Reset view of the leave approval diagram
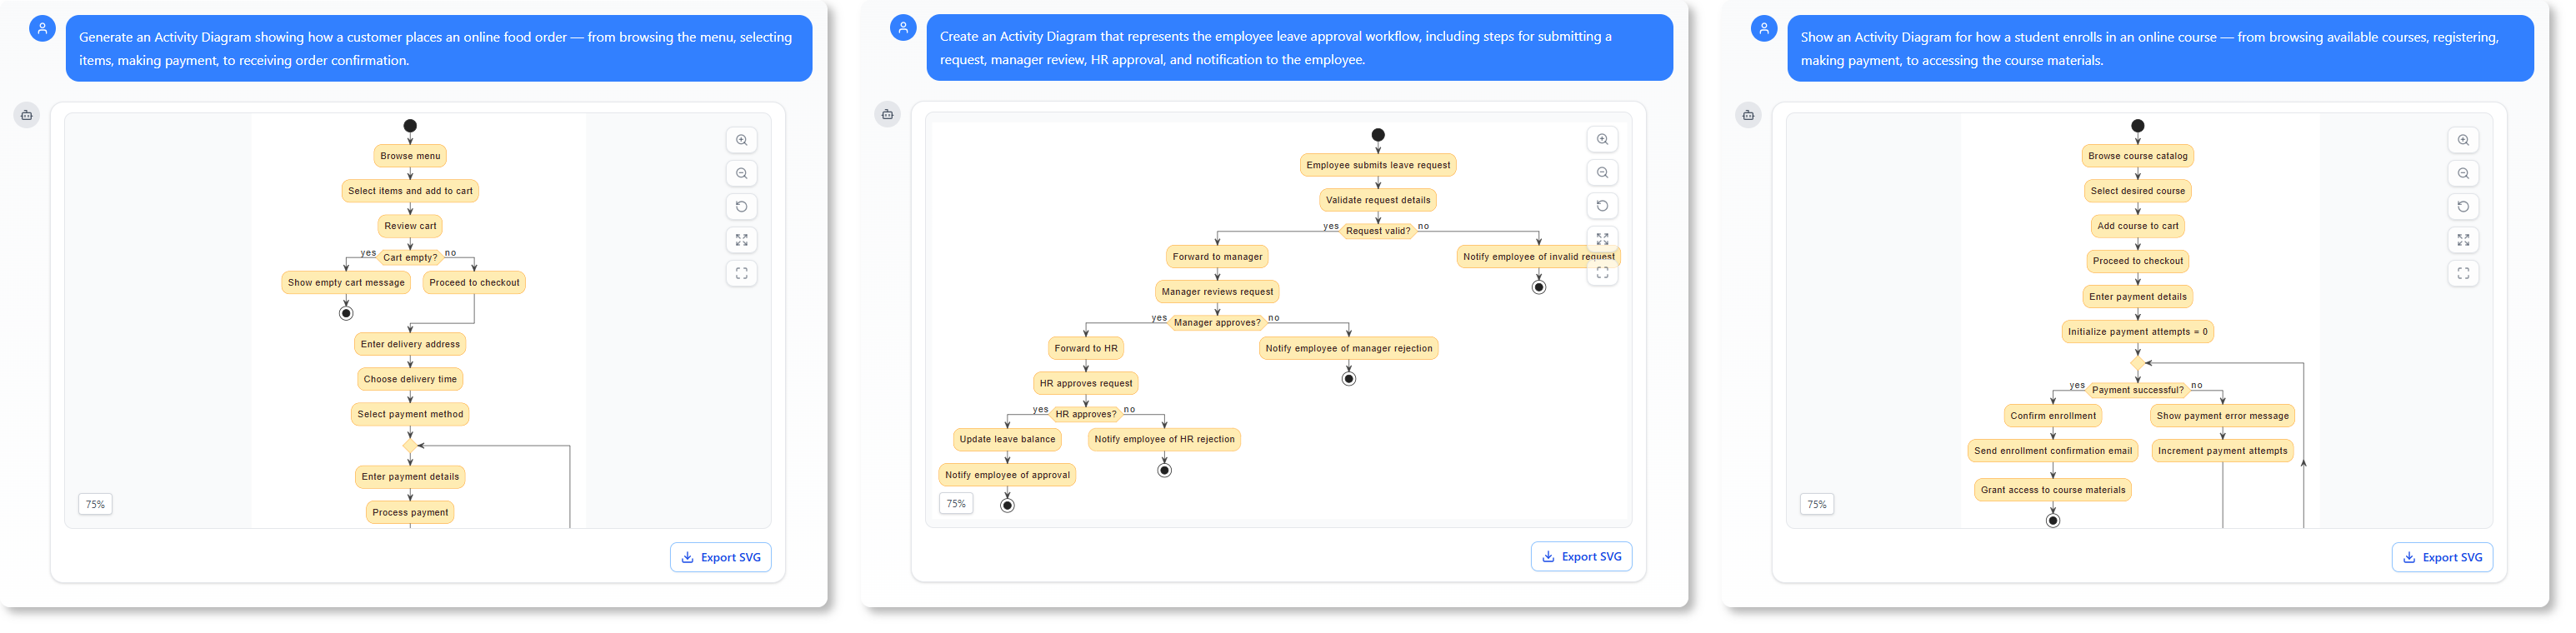2576x633 pixels. pyautogui.click(x=1602, y=206)
